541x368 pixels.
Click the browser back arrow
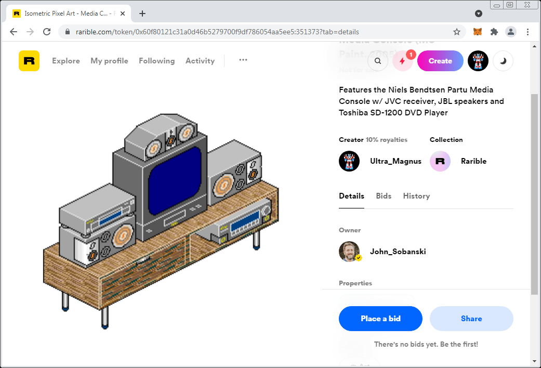coord(14,32)
